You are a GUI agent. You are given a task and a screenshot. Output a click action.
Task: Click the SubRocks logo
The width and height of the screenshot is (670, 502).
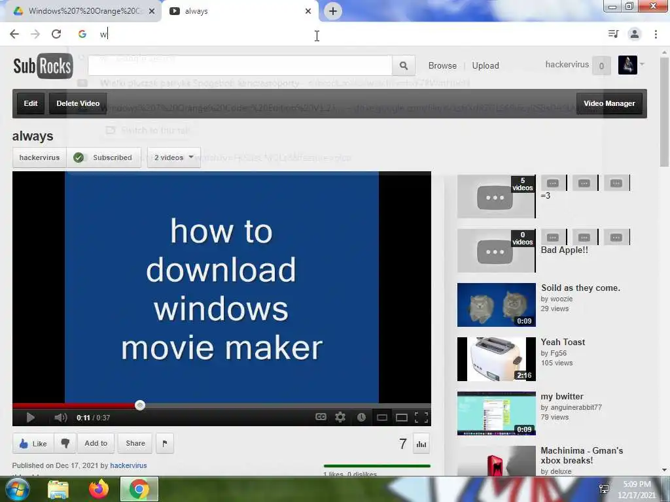[x=43, y=66]
